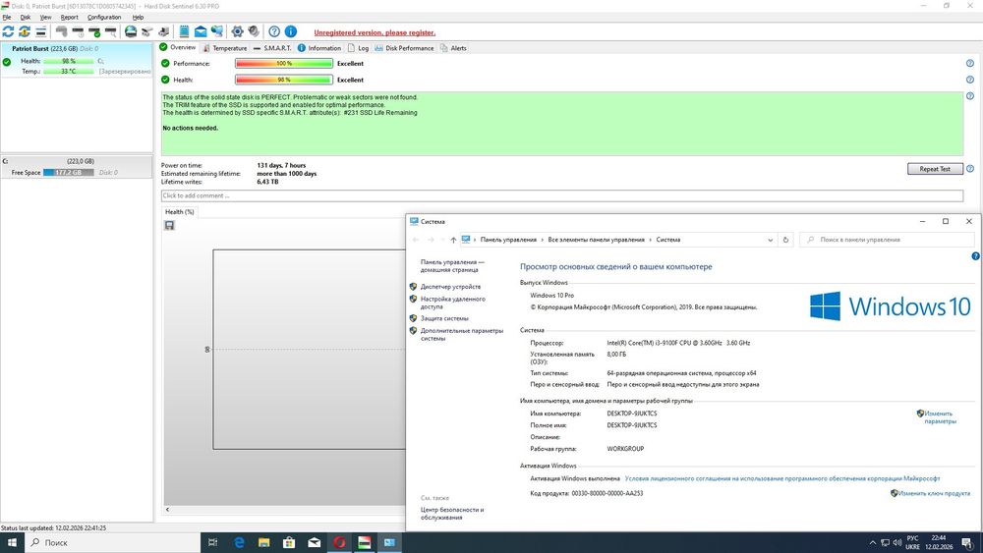
Task: Click the speaker sound toolbar icon
Action: (x=254, y=31)
